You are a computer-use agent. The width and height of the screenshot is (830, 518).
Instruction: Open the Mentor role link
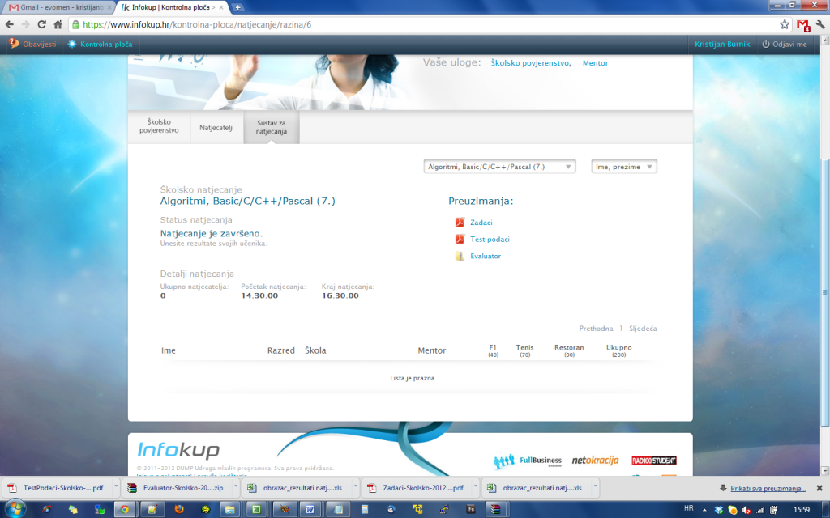click(595, 63)
